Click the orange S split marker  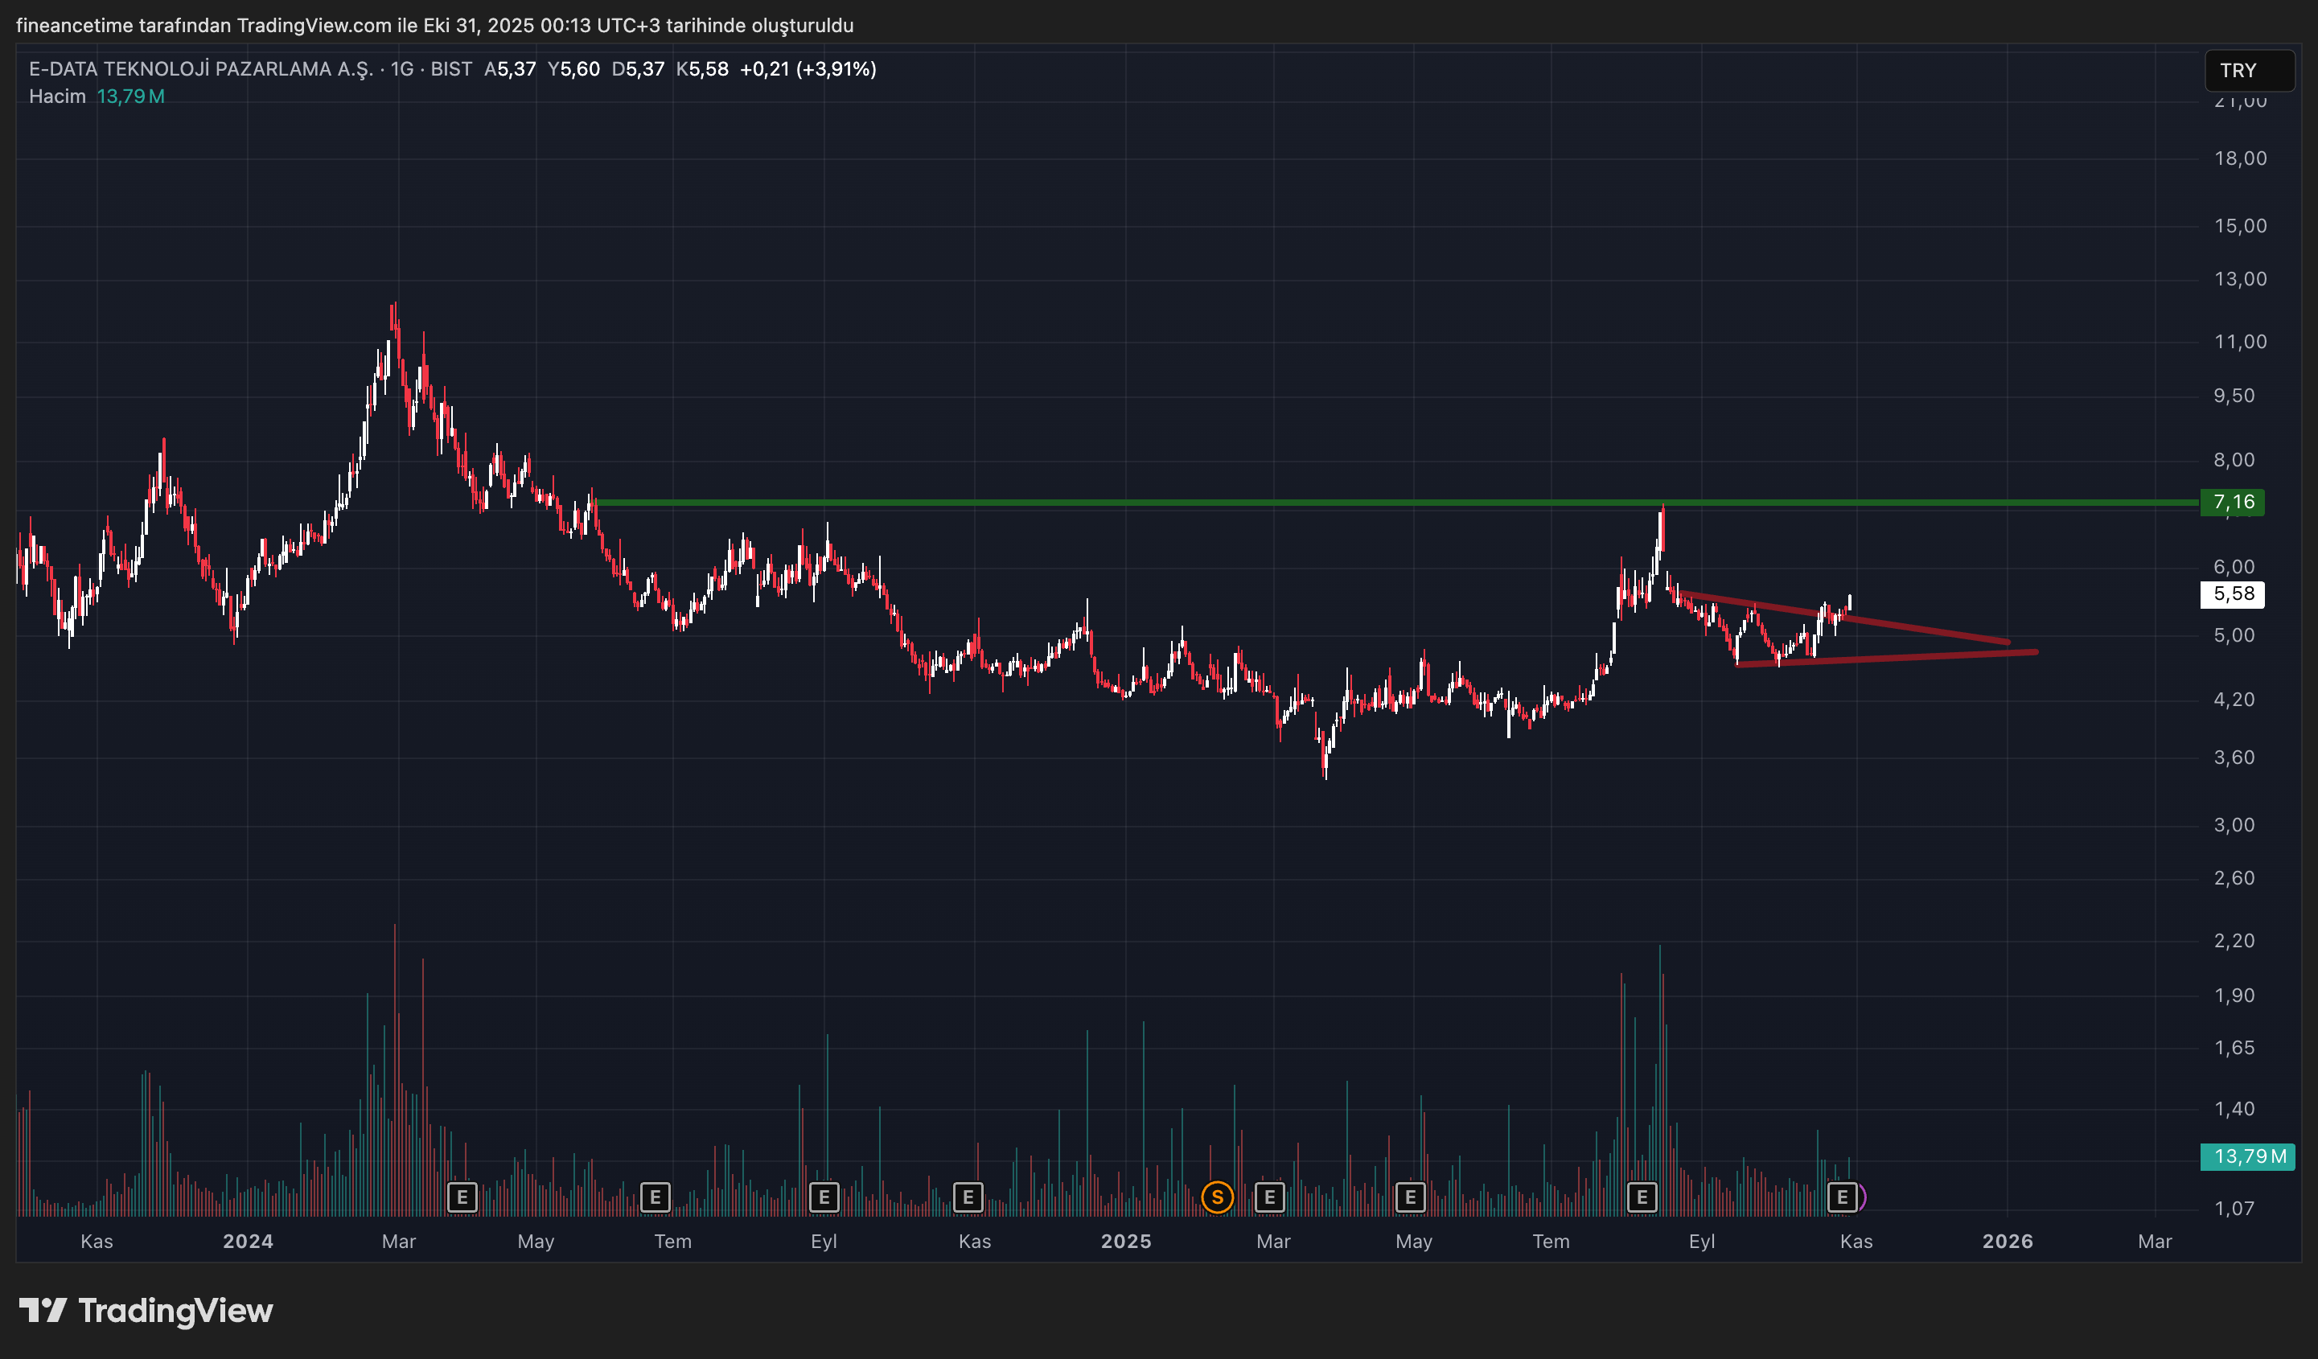[1217, 1197]
